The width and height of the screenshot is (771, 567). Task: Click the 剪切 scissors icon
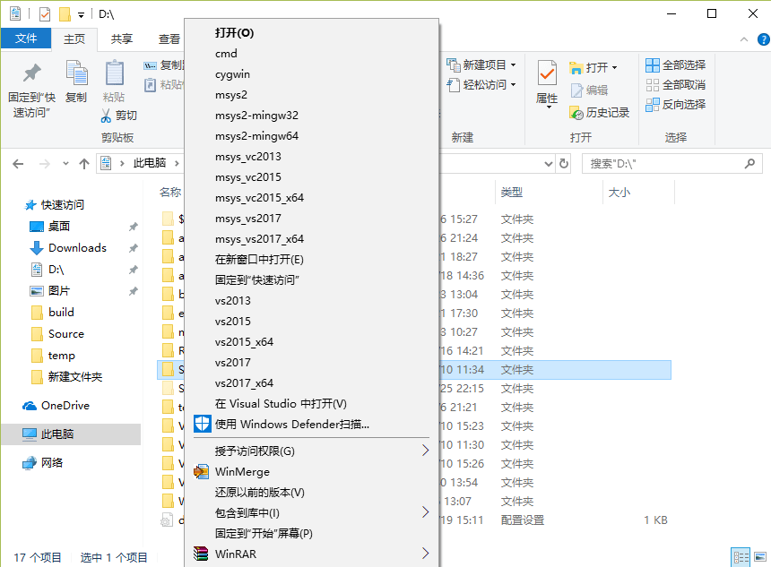click(106, 115)
